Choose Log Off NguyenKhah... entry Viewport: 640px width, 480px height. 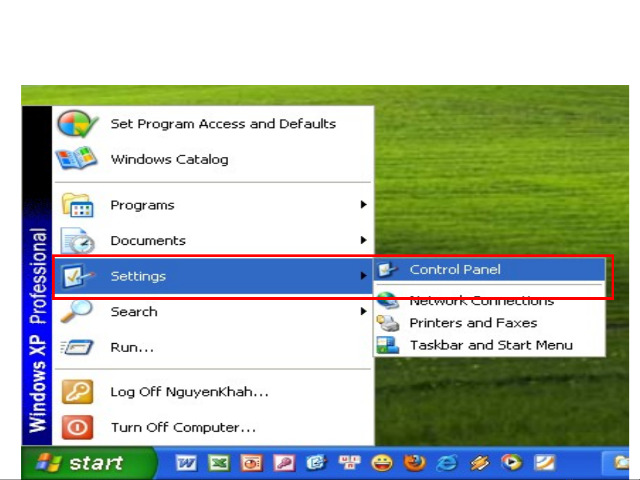(x=213, y=392)
